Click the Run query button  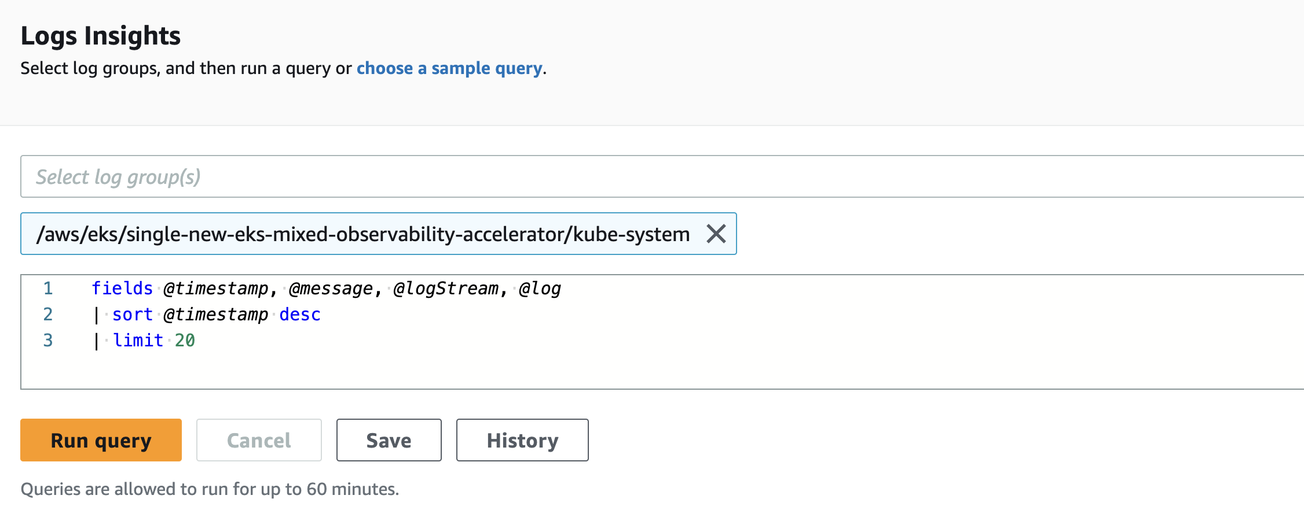point(101,440)
